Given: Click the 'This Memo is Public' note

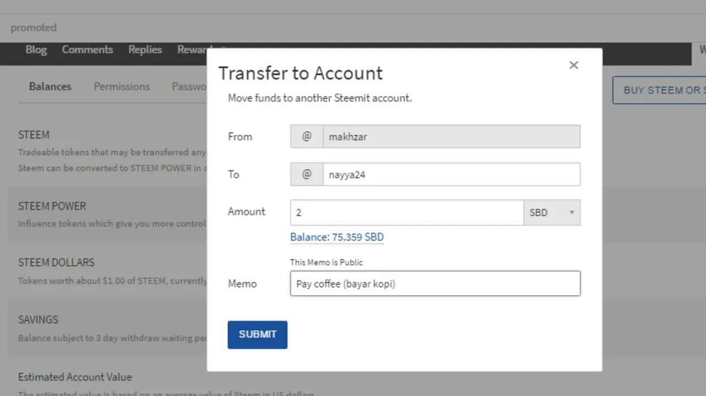Looking at the screenshot, I should coord(327,263).
